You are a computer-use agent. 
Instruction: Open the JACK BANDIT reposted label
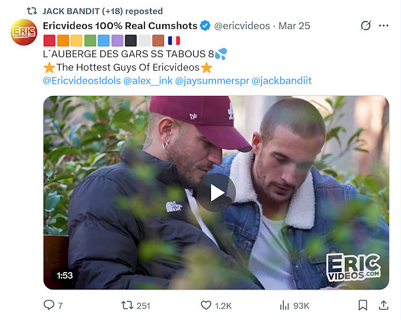coord(102,11)
